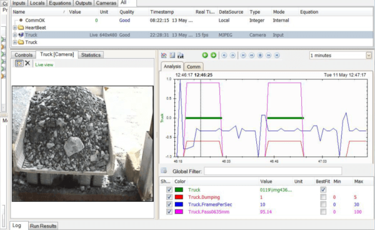Viewport: 375px width, 230px height.
Task: Click the 12:46:25 cursor timestamp above the chart
Action: click(203, 75)
